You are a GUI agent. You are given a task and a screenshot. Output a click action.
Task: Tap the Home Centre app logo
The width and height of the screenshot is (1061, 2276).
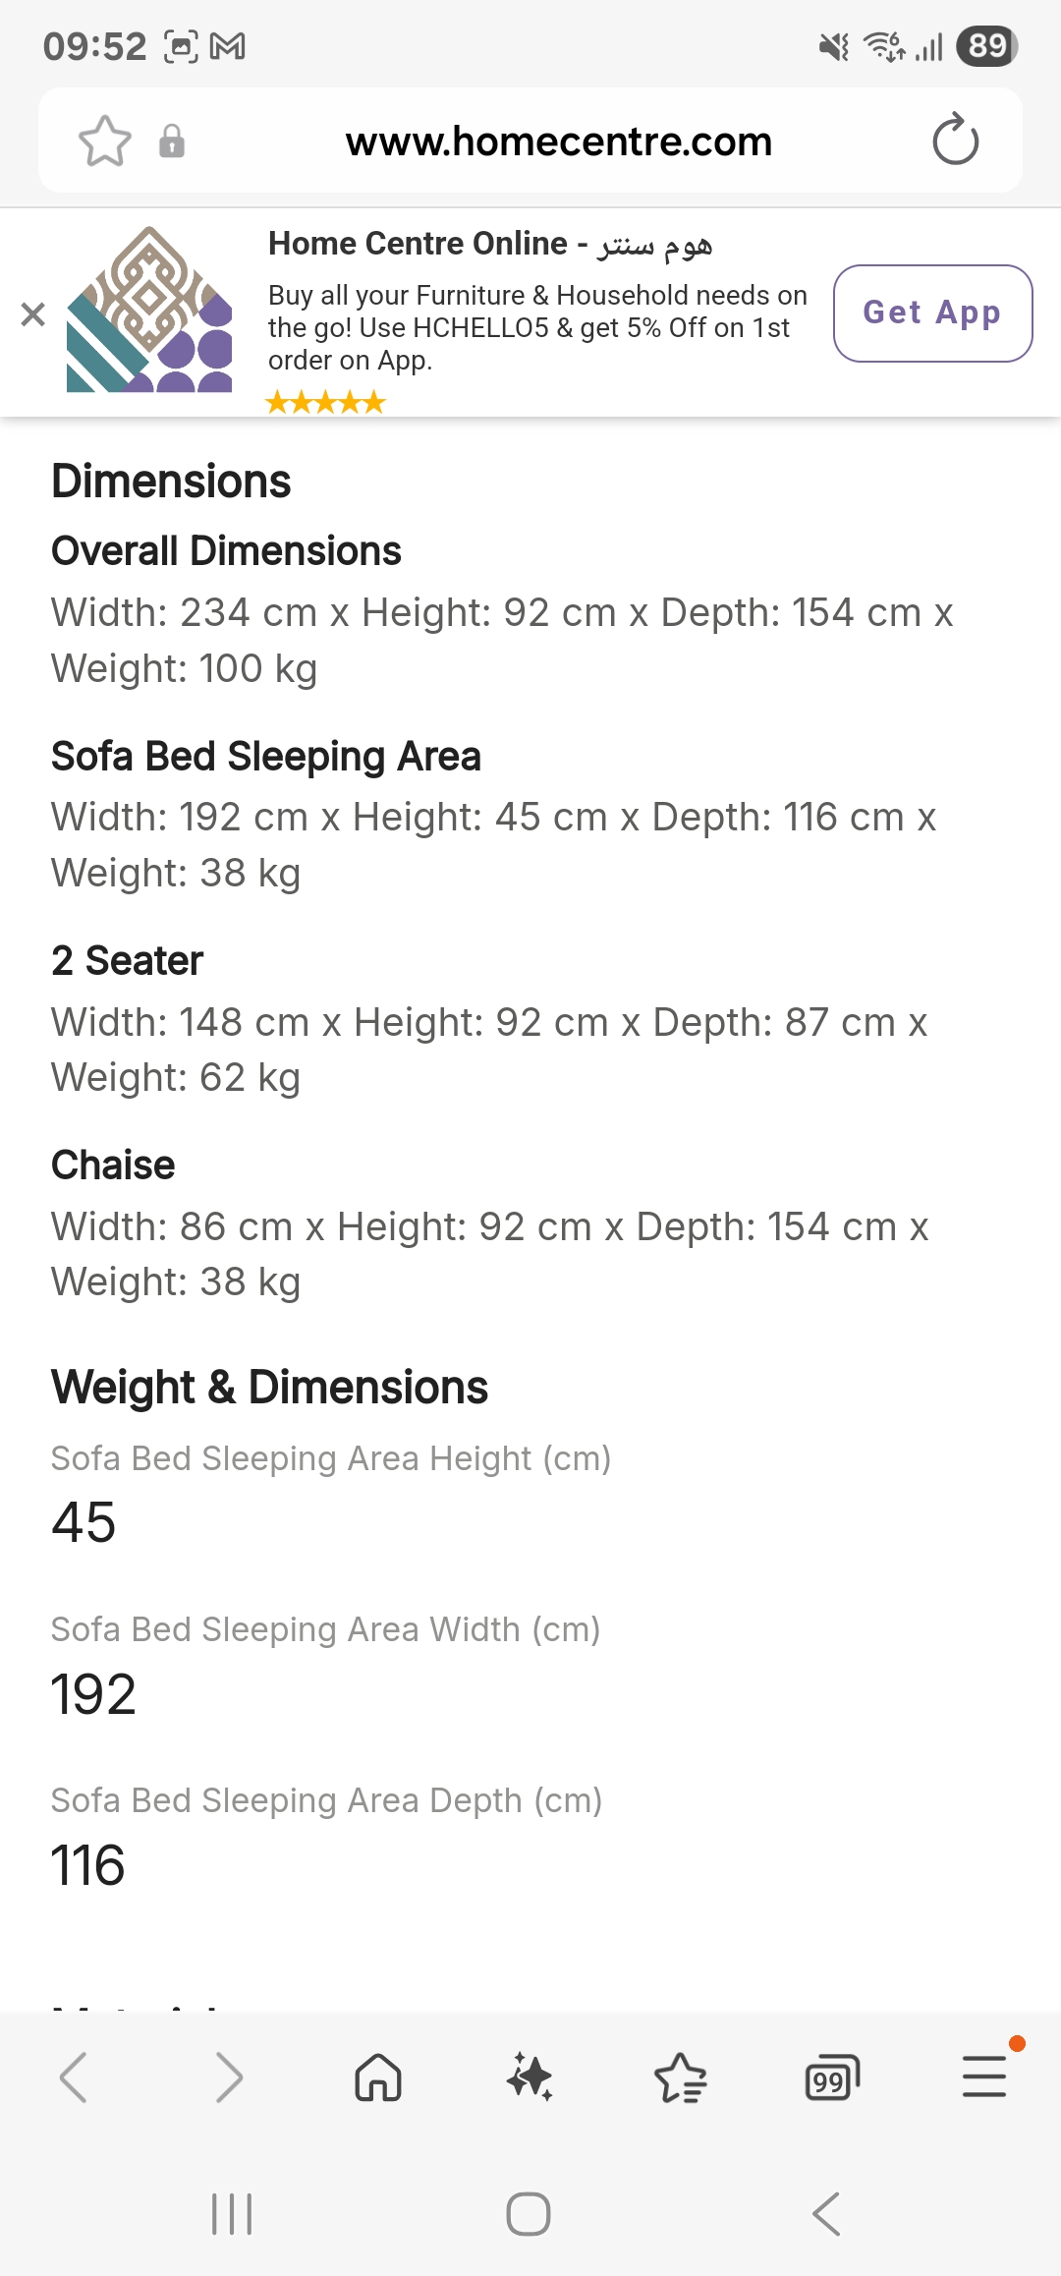(147, 313)
